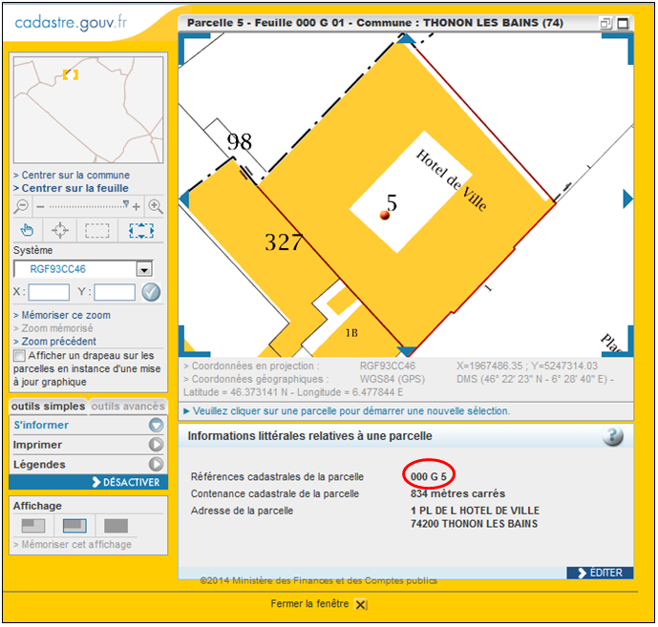Confirm coordinates with the checkmark button
658x627 pixels.
click(x=151, y=293)
